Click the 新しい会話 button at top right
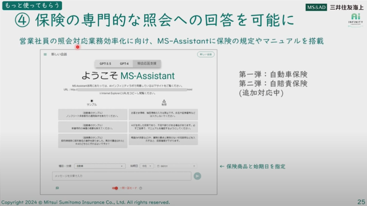 (206, 54)
